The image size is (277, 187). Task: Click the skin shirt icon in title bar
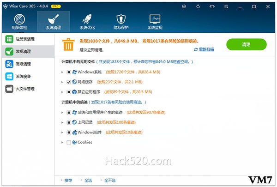[x=212, y=6]
